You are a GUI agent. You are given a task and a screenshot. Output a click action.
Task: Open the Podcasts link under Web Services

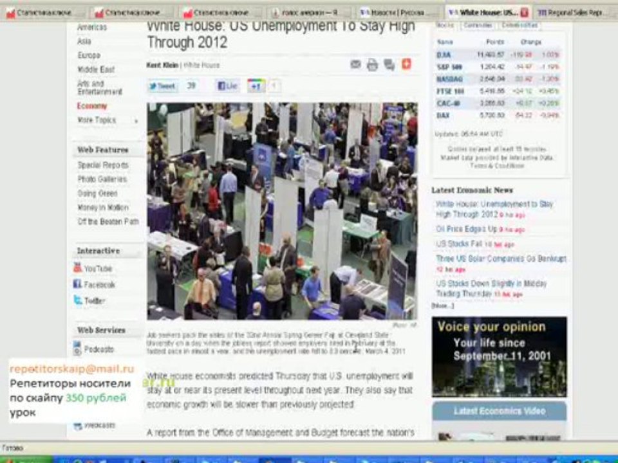tap(94, 349)
